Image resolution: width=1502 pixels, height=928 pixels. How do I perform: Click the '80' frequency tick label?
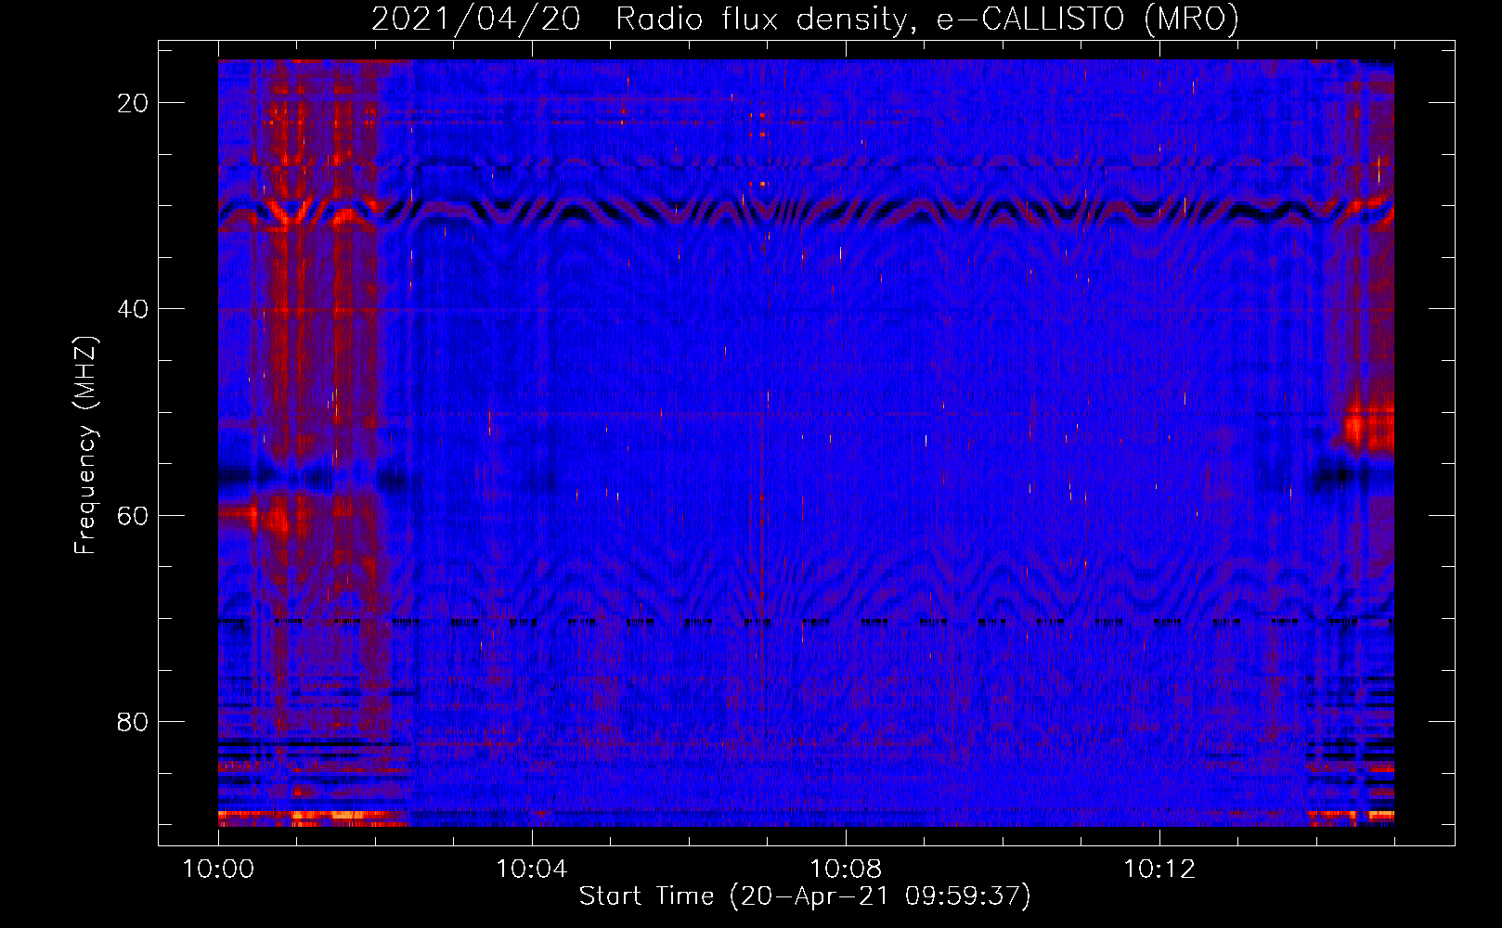pyautogui.click(x=133, y=721)
